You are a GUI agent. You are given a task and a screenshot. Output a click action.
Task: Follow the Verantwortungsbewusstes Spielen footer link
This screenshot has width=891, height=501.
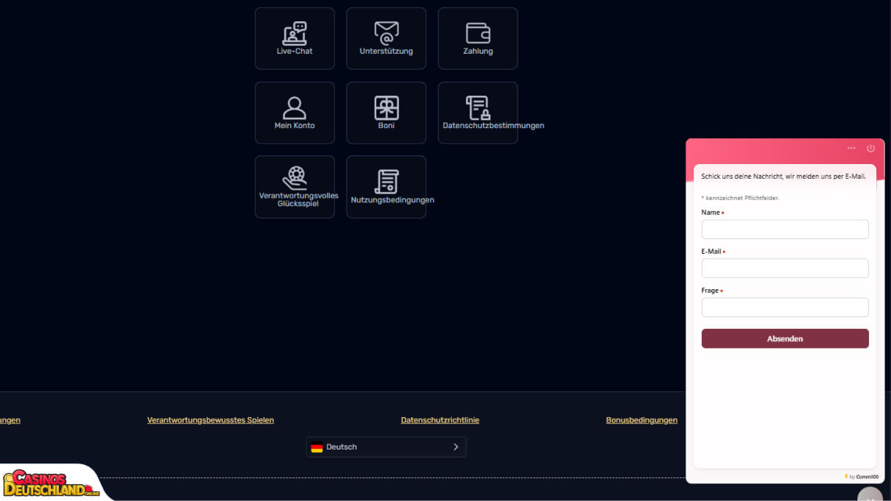point(211,420)
